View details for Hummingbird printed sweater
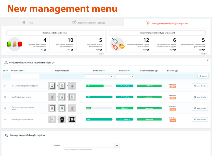Viewport: 212px width, 156px height. [200, 119]
